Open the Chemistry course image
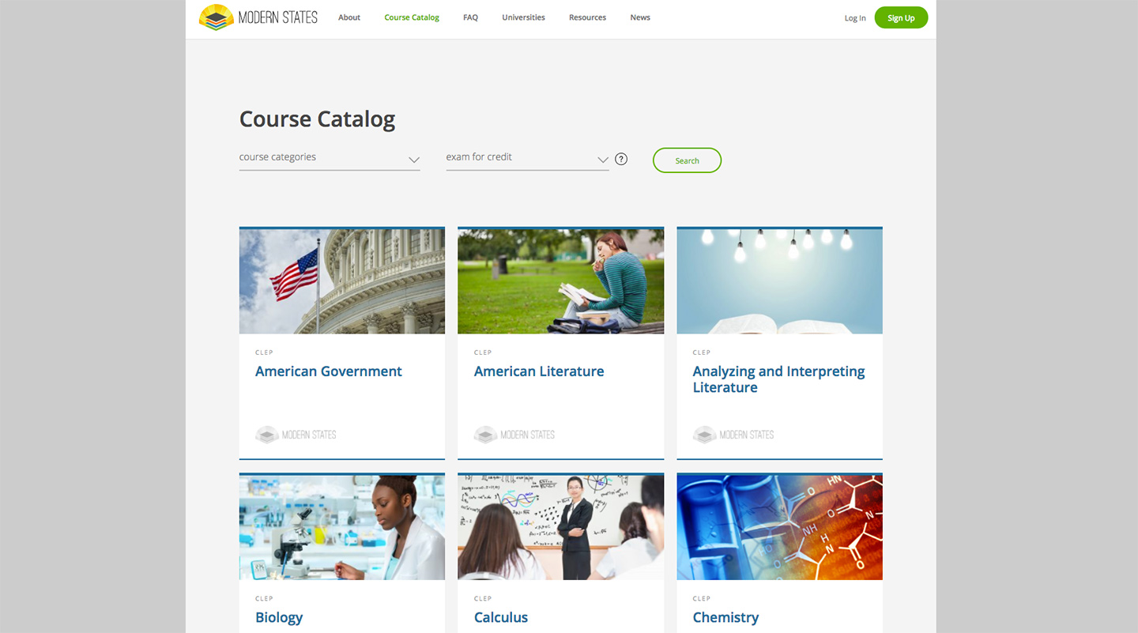The image size is (1138, 633). pyautogui.click(x=779, y=527)
